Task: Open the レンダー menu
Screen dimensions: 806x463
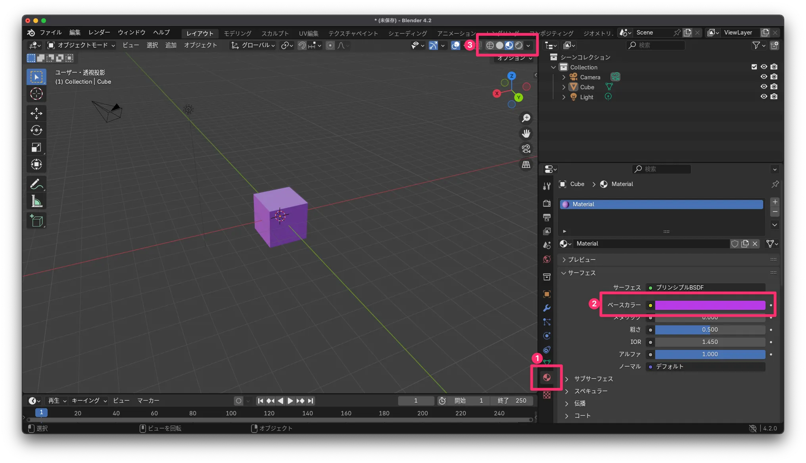Action: (x=99, y=33)
